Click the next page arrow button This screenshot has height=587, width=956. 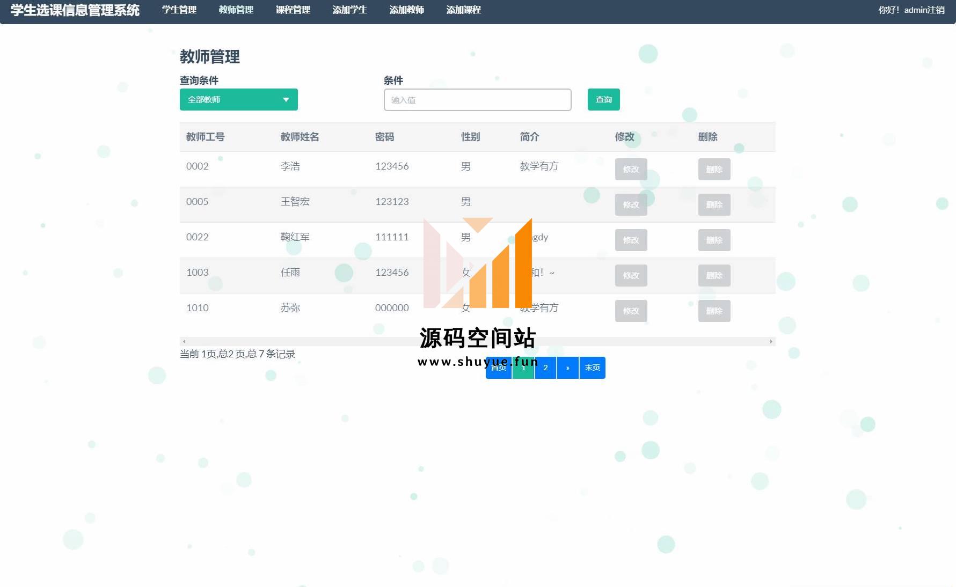[568, 368]
